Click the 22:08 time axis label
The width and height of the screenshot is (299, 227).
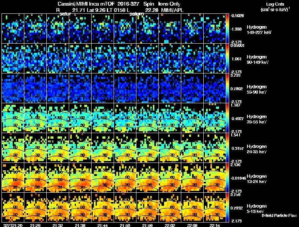point(192,226)
